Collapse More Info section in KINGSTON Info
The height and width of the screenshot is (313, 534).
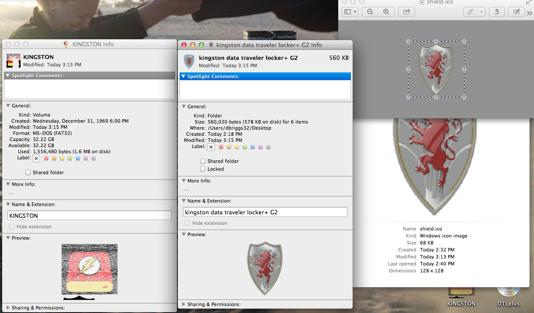8,184
